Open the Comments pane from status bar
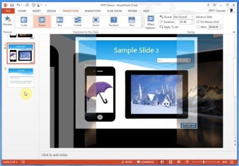This screenshot has width=239, height=166. 145,162
